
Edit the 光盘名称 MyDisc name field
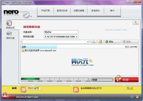pos(61,32)
